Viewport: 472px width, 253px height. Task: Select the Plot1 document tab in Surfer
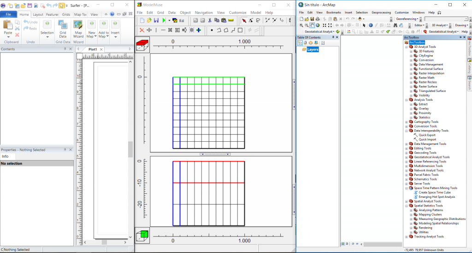(93, 49)
